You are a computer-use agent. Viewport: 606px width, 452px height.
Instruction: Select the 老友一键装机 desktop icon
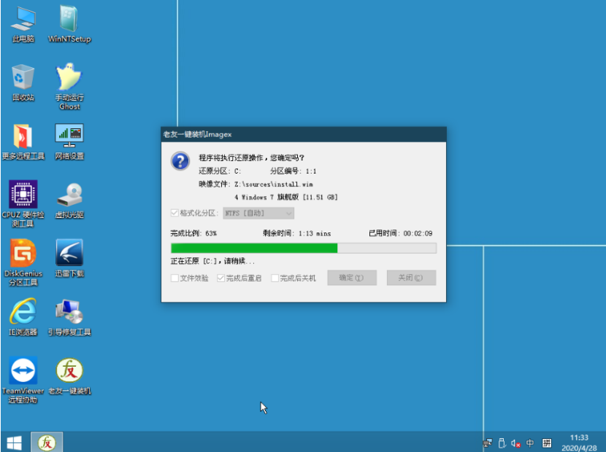point(69,376)
